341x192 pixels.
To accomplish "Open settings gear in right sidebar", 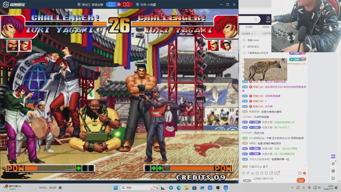I will [x=333, y=171].
